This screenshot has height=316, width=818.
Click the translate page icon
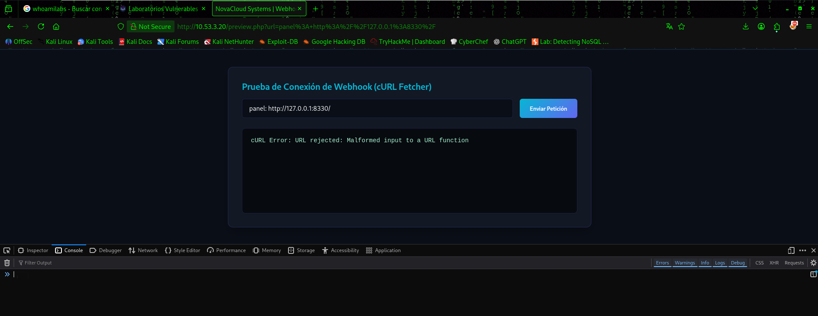669,26
